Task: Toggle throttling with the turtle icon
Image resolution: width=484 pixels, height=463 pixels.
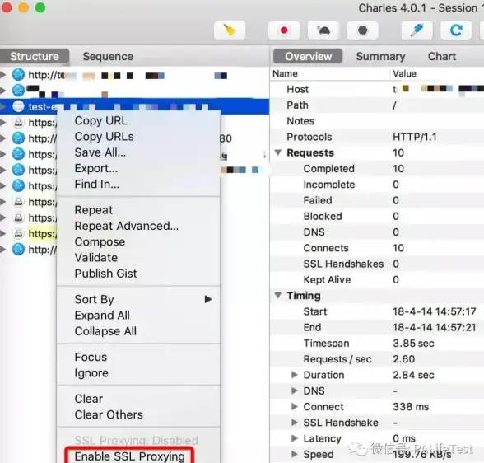Action: coord(323,30)
